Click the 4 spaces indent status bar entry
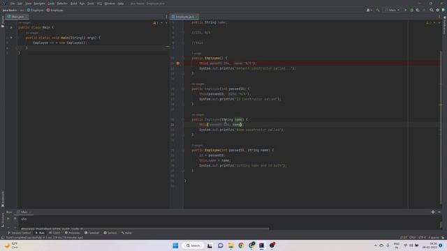This screenshot has height=251, width=447. [x=434, y=237]
